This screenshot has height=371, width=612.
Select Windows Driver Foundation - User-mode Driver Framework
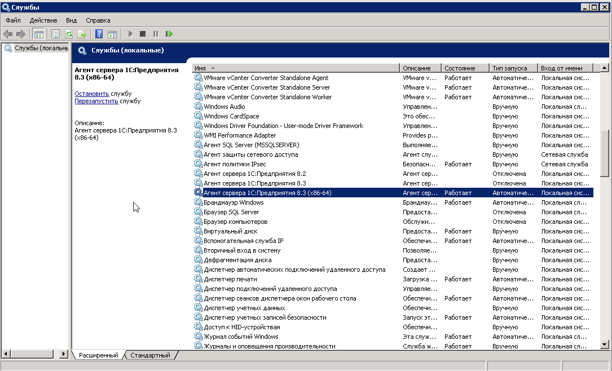(393, 126)
